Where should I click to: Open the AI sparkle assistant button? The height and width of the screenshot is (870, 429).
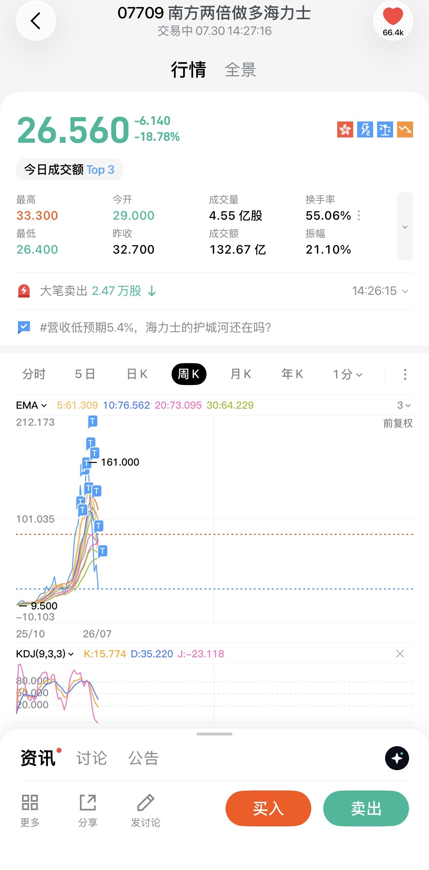pyautogui.click(x=397, y=758)
